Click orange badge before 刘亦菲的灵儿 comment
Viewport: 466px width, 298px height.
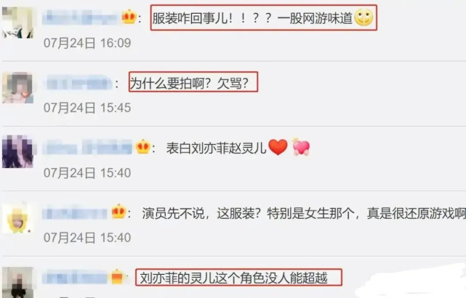pyautogui.click(x=117, y=277)
